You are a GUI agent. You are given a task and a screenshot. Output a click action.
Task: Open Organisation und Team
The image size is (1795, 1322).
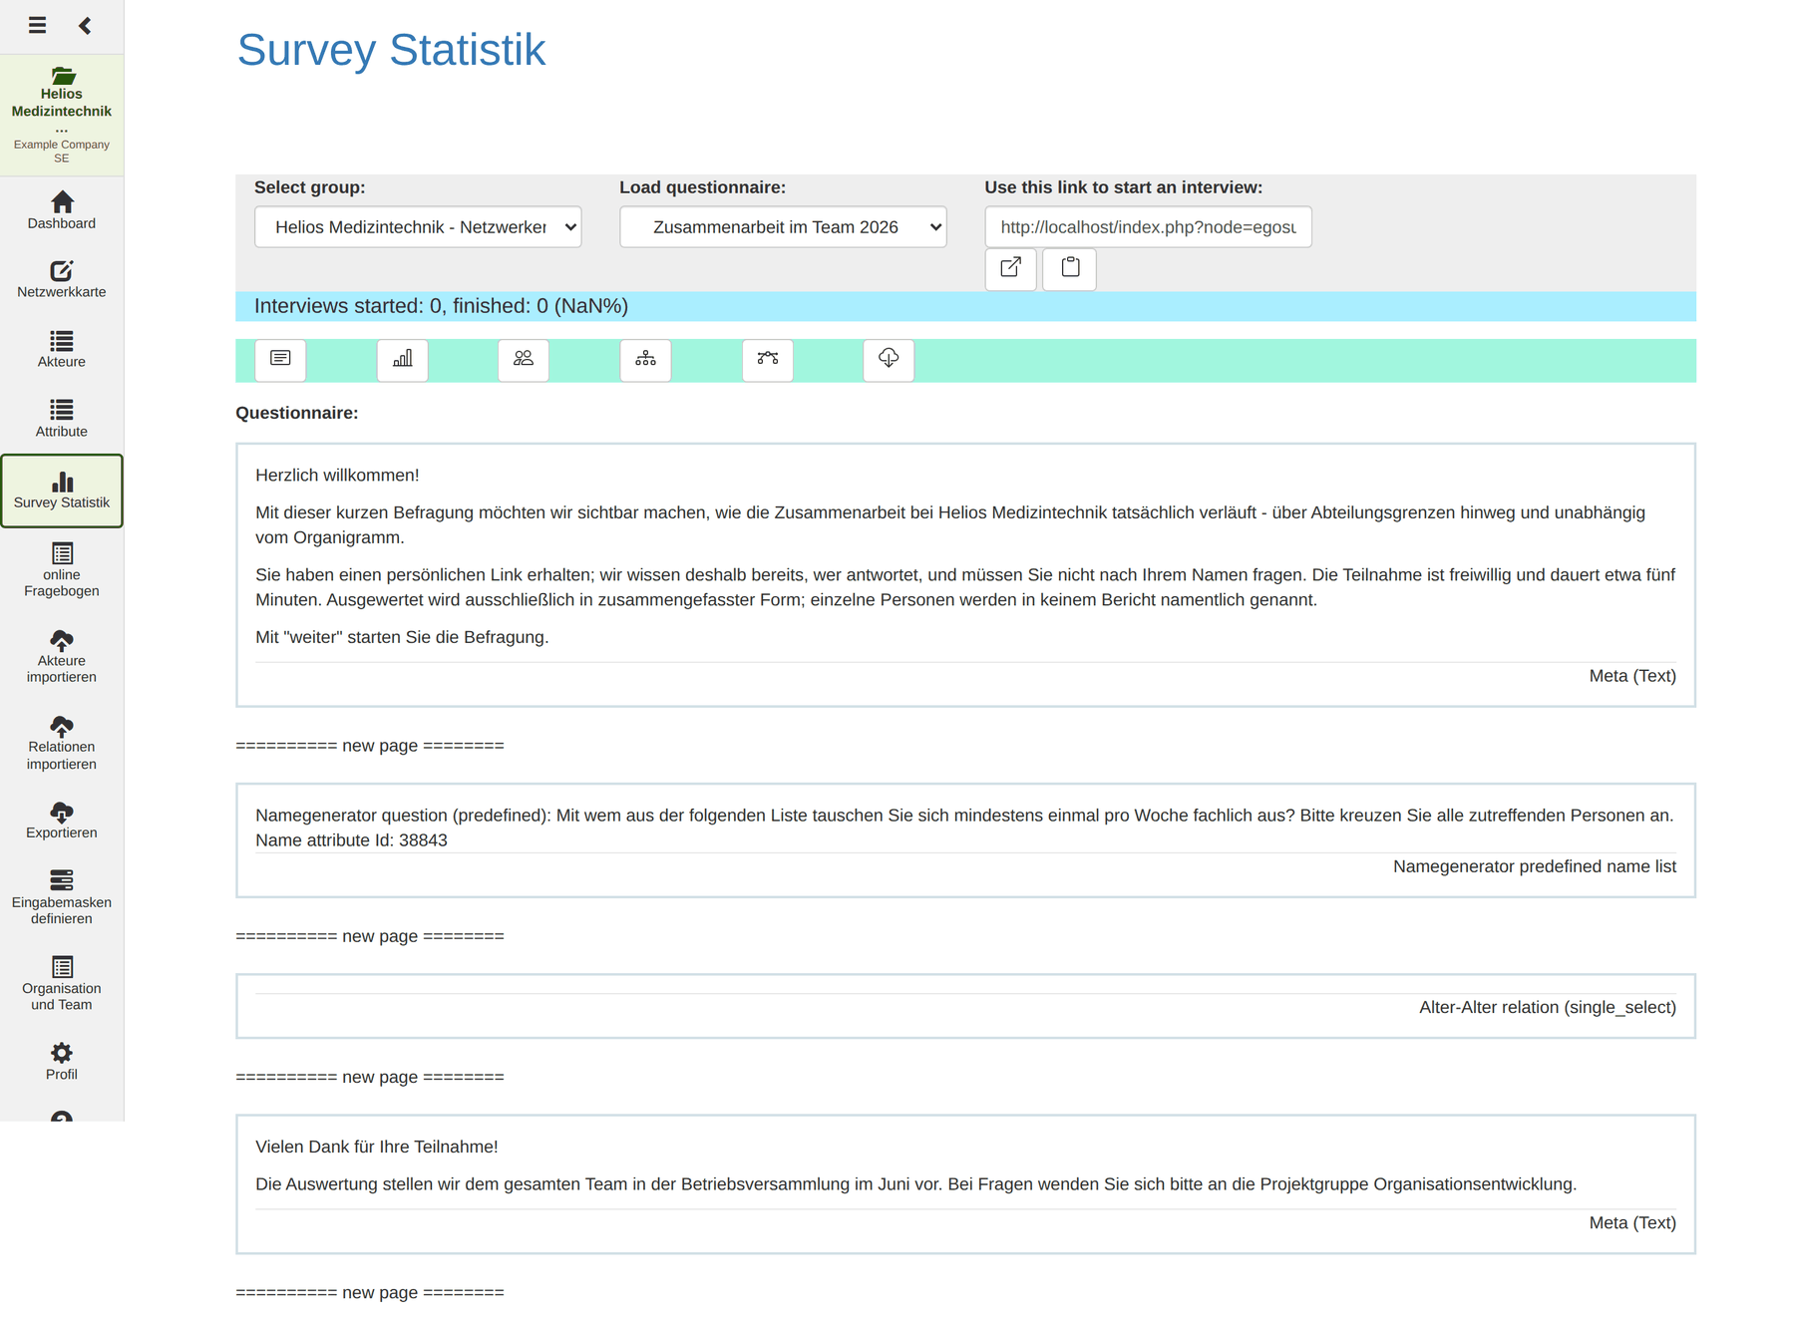point(62,984)
